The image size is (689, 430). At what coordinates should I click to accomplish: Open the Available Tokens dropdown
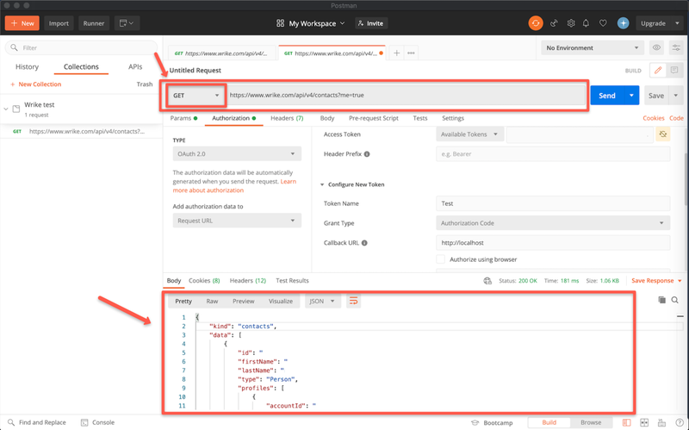coord(469,134)
